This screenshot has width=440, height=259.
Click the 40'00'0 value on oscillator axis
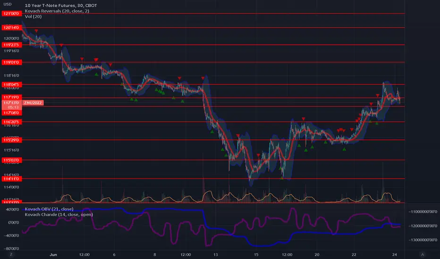(x=13, y=209)
